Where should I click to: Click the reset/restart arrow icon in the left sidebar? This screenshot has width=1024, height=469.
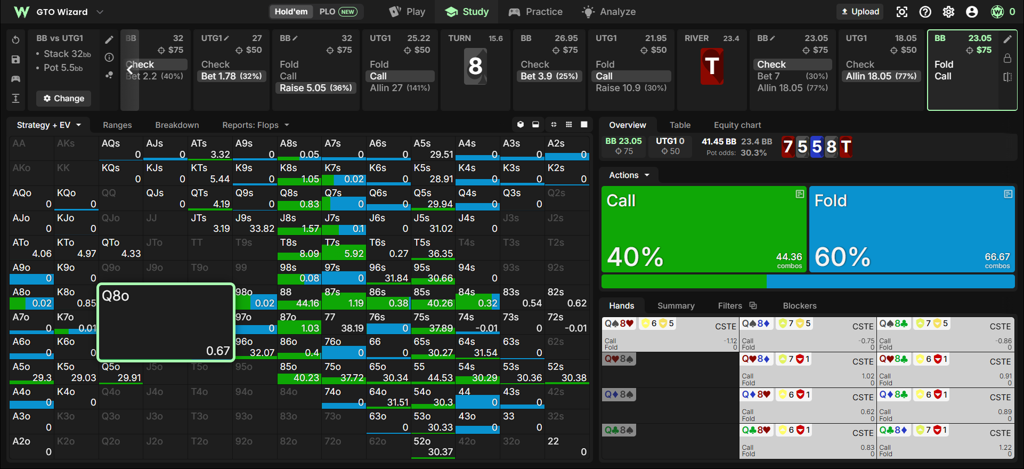pyautogui.click(x=15, y=40)
